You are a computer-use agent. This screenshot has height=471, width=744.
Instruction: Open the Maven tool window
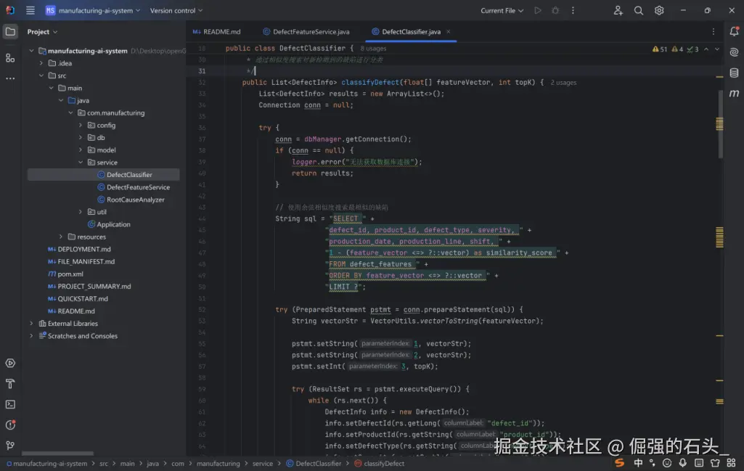click(734, 94)
